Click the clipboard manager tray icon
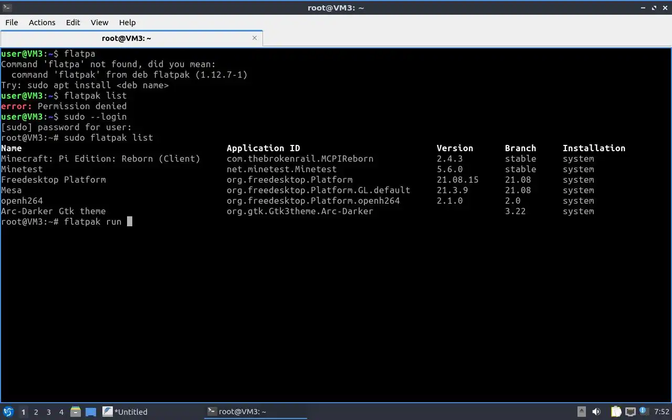The image size is (672, 420). (x=616, y=412)
